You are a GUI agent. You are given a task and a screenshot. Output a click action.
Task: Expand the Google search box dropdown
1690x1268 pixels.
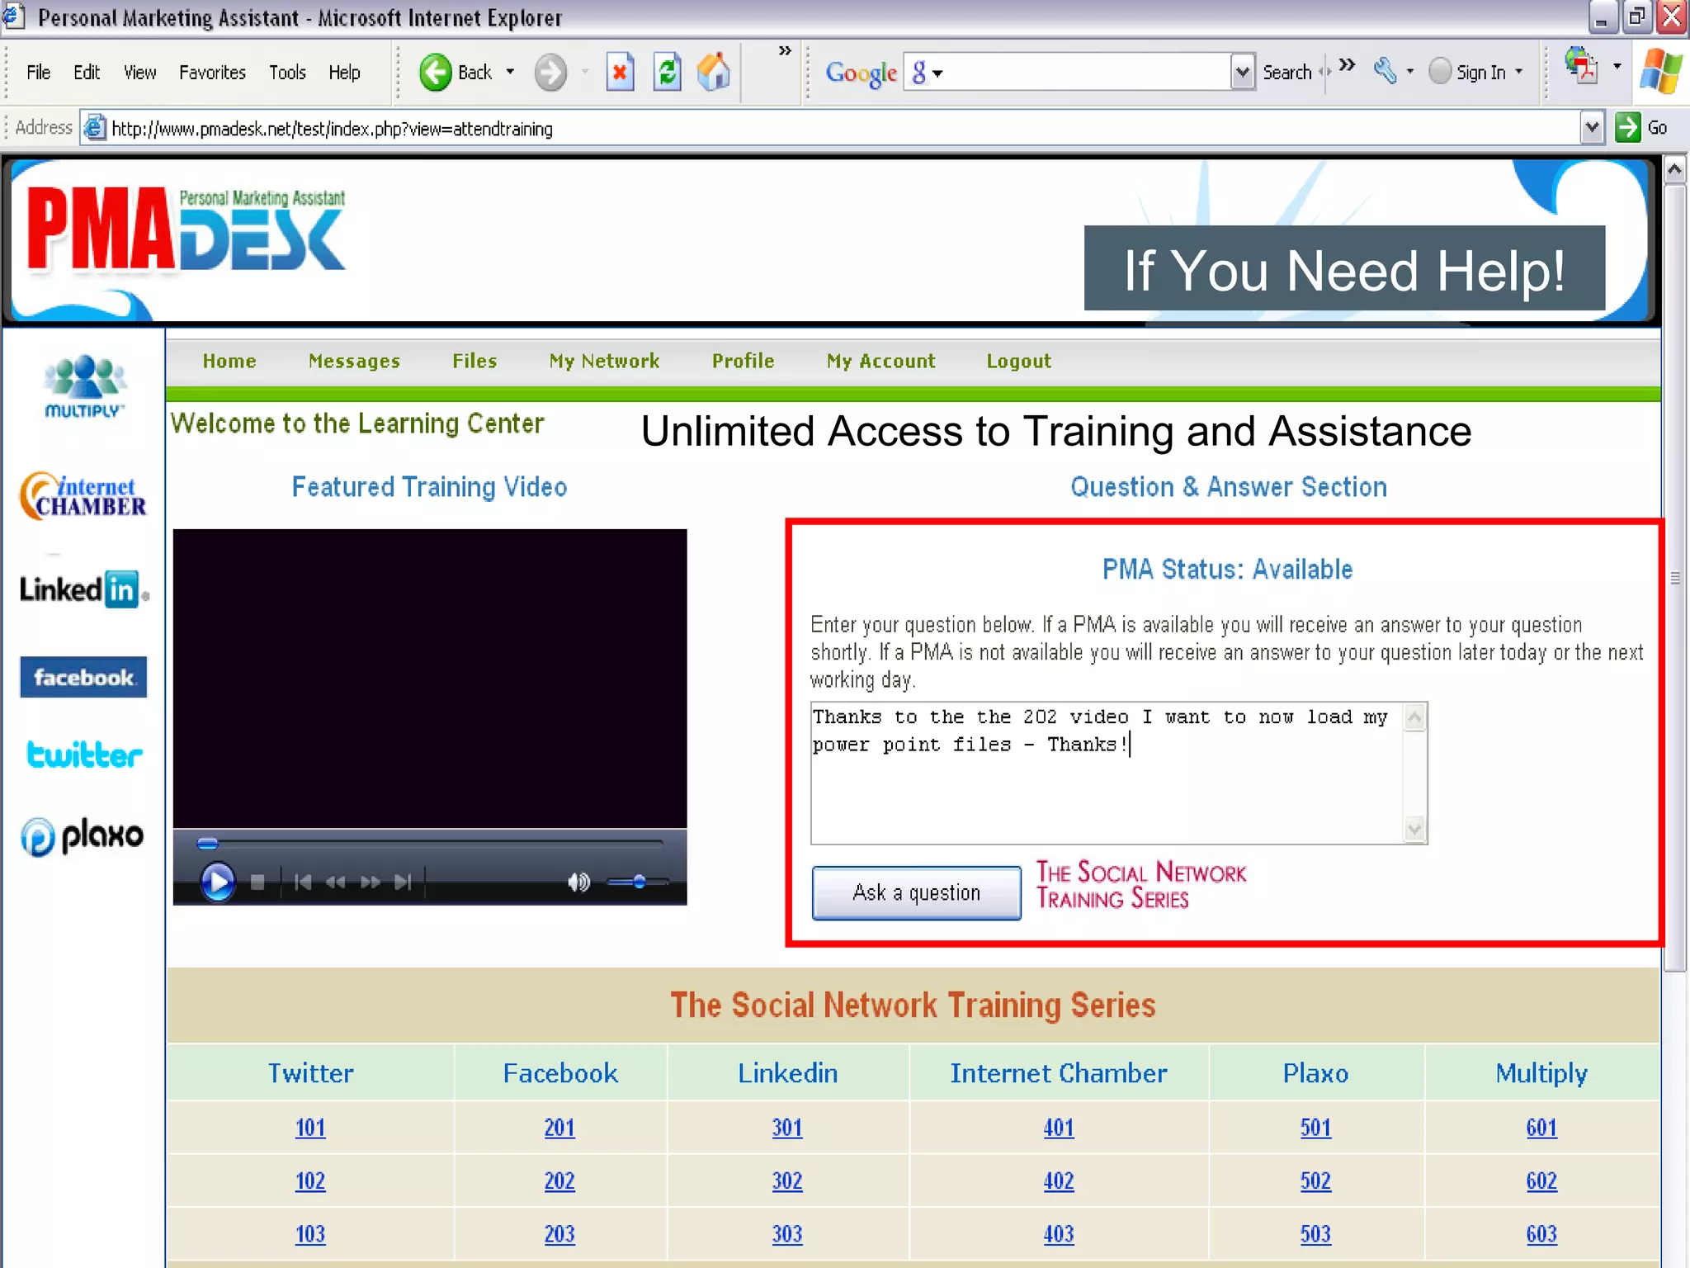coord(1242,73)
